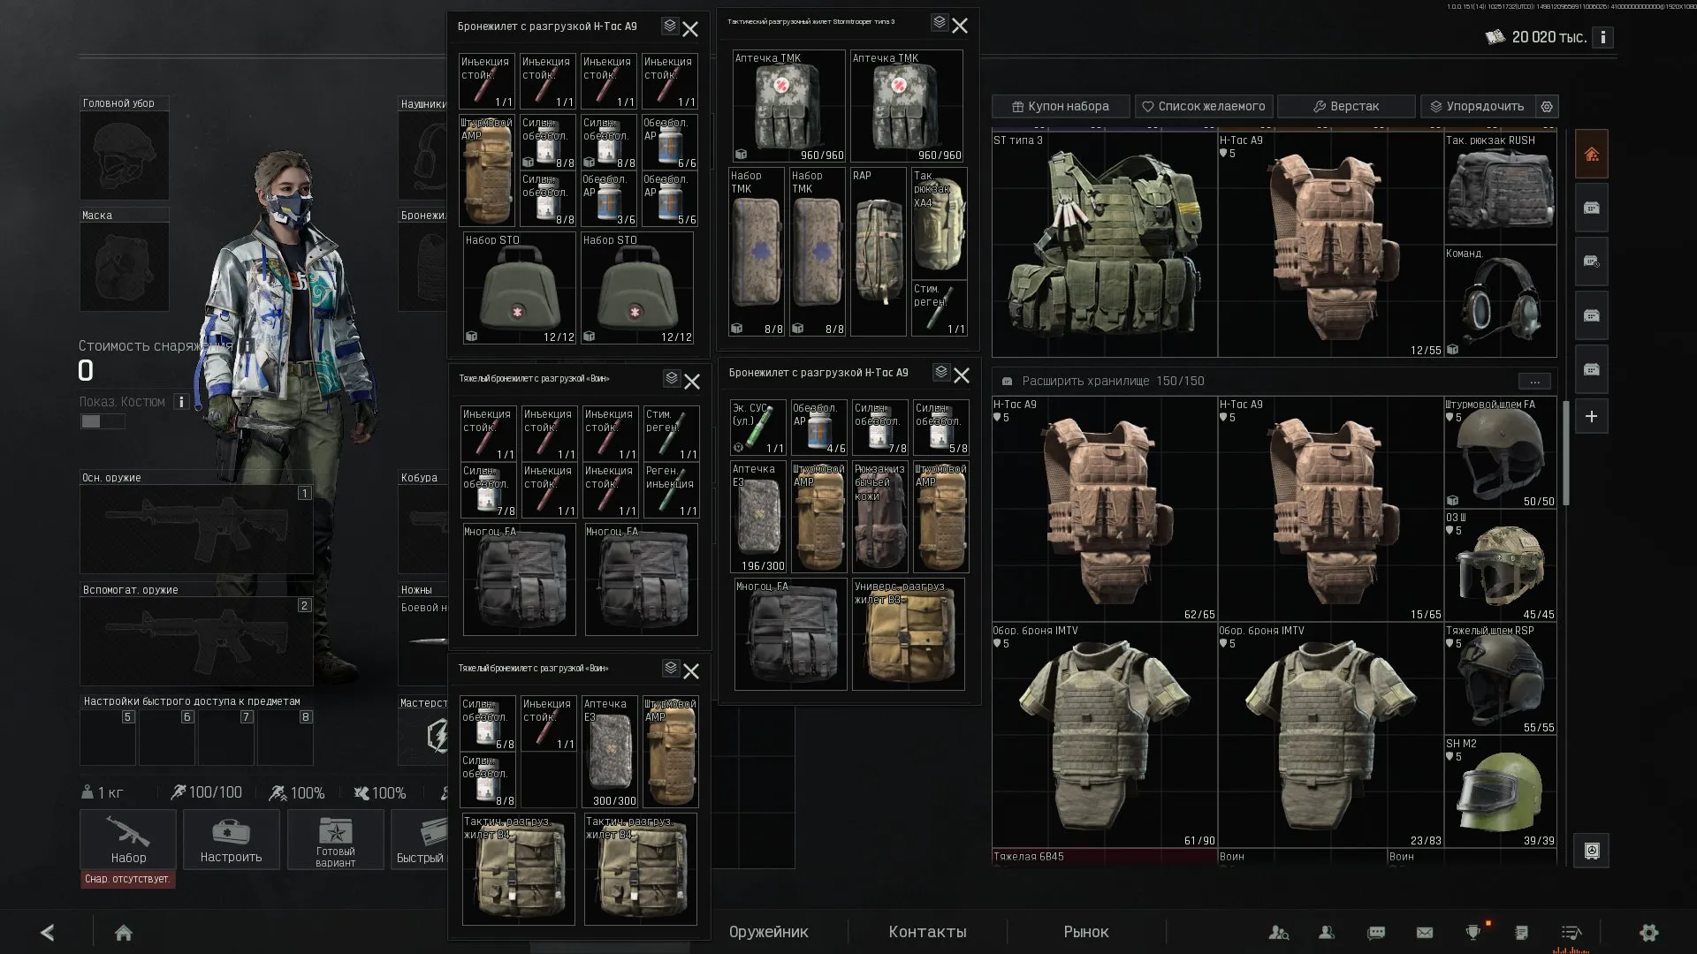
Task: Select the Осн. оружие weapon slot
Action: (196, 529)
